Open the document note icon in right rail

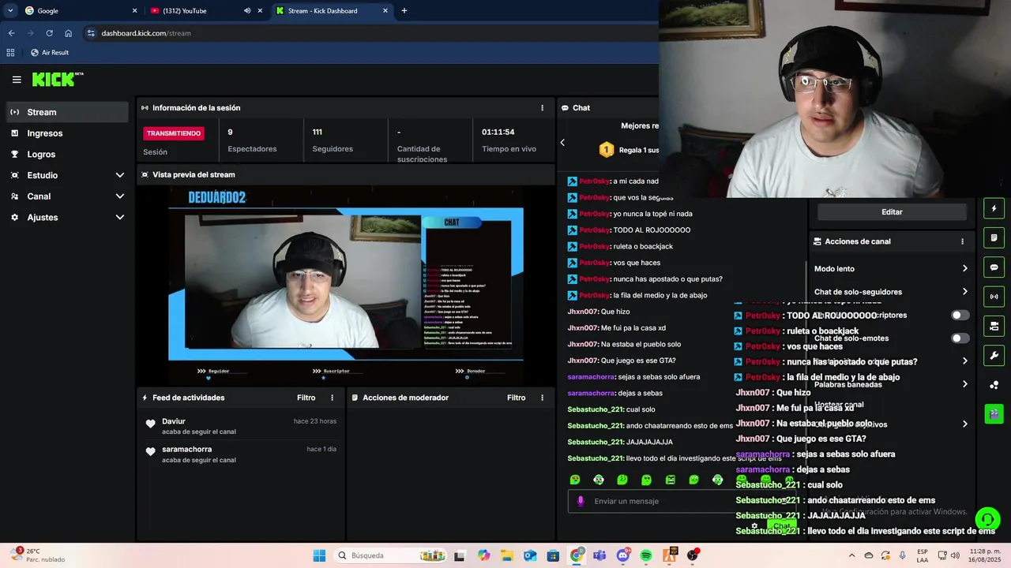click(994, 237)
